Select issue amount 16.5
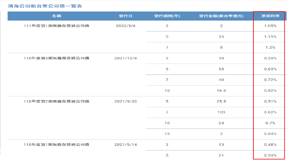This screenshot has height=161, width=290. (221, 91)
